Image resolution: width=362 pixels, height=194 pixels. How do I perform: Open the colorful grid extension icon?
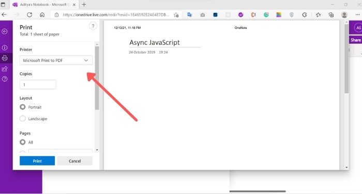tap(279, 15)
